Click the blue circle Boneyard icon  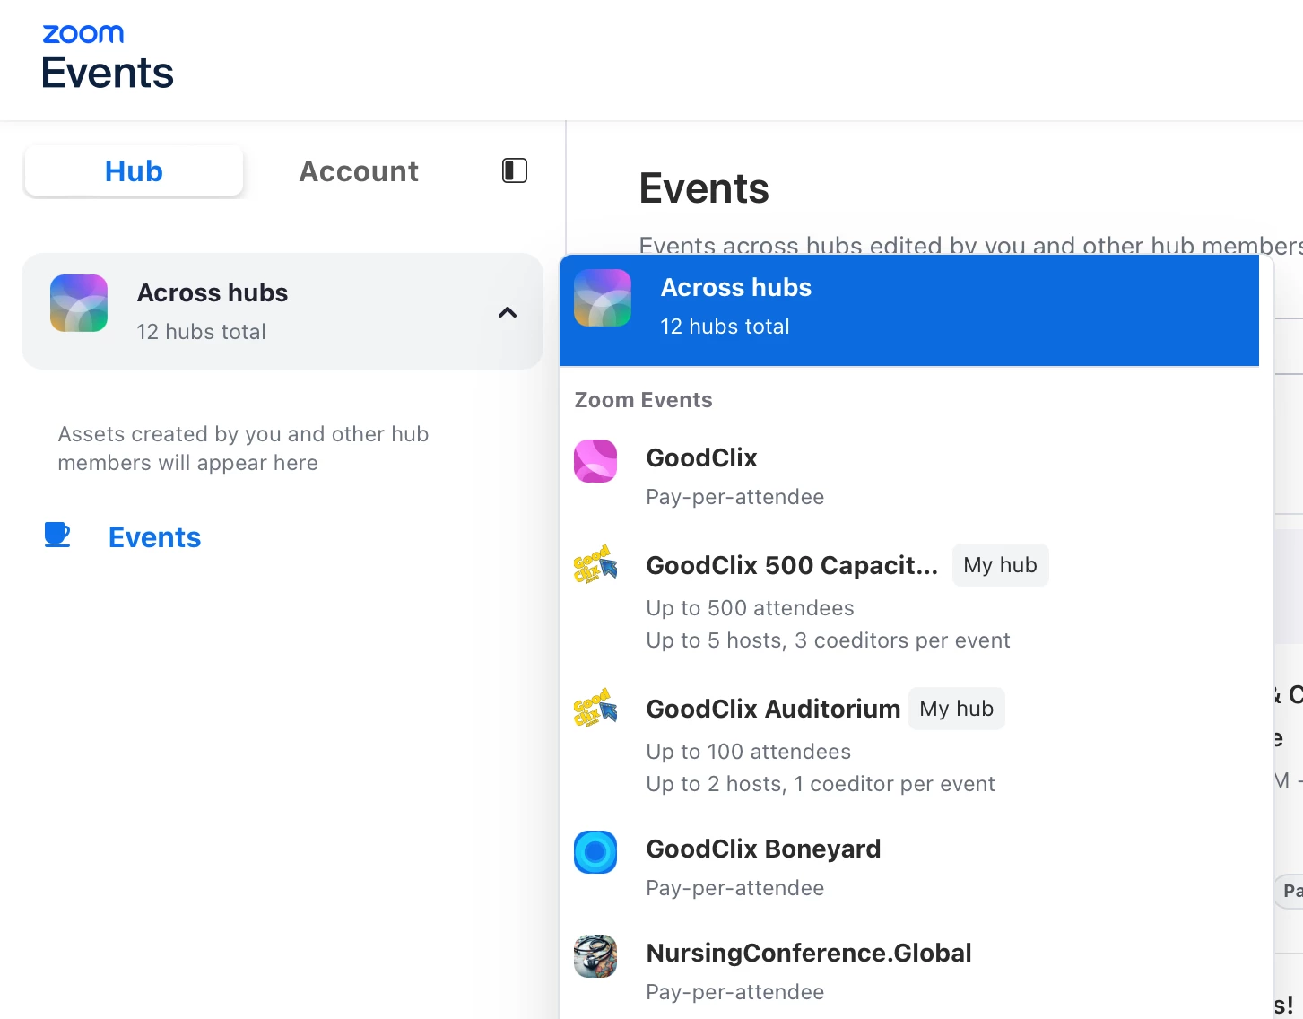(595, 852)
